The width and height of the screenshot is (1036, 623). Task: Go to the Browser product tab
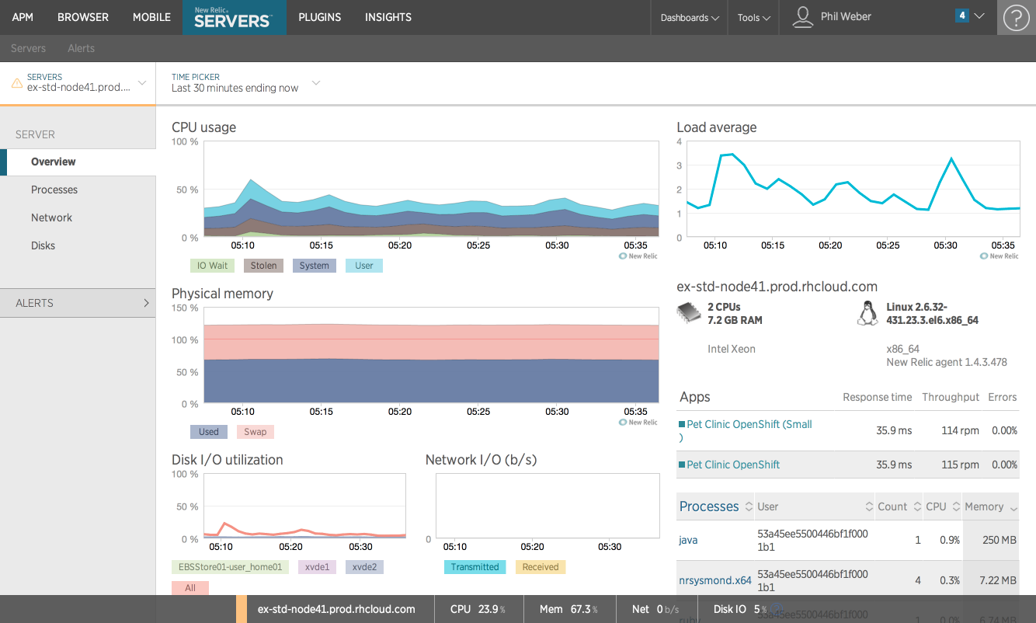(83, 17)
